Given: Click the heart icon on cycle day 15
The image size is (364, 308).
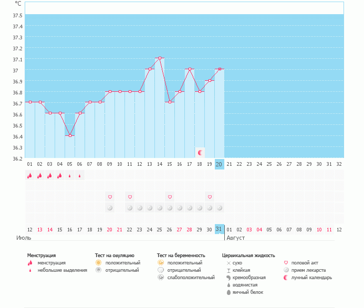Looking at the screenshot, I should click(170, 197).
